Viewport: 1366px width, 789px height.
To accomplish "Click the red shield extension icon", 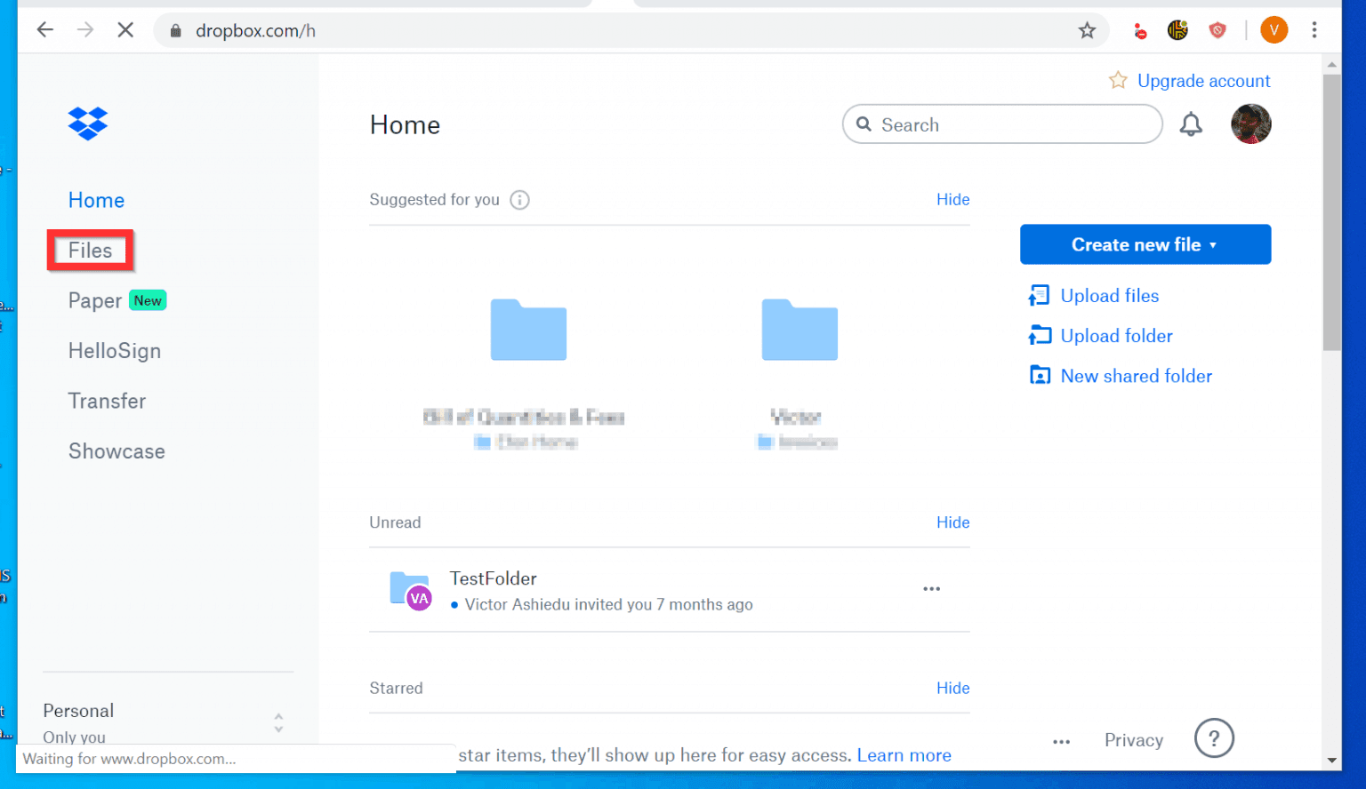I will 1217,31.
